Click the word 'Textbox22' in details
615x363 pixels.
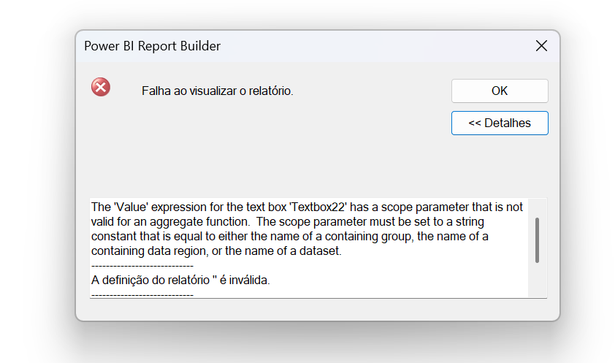[318, 207]
